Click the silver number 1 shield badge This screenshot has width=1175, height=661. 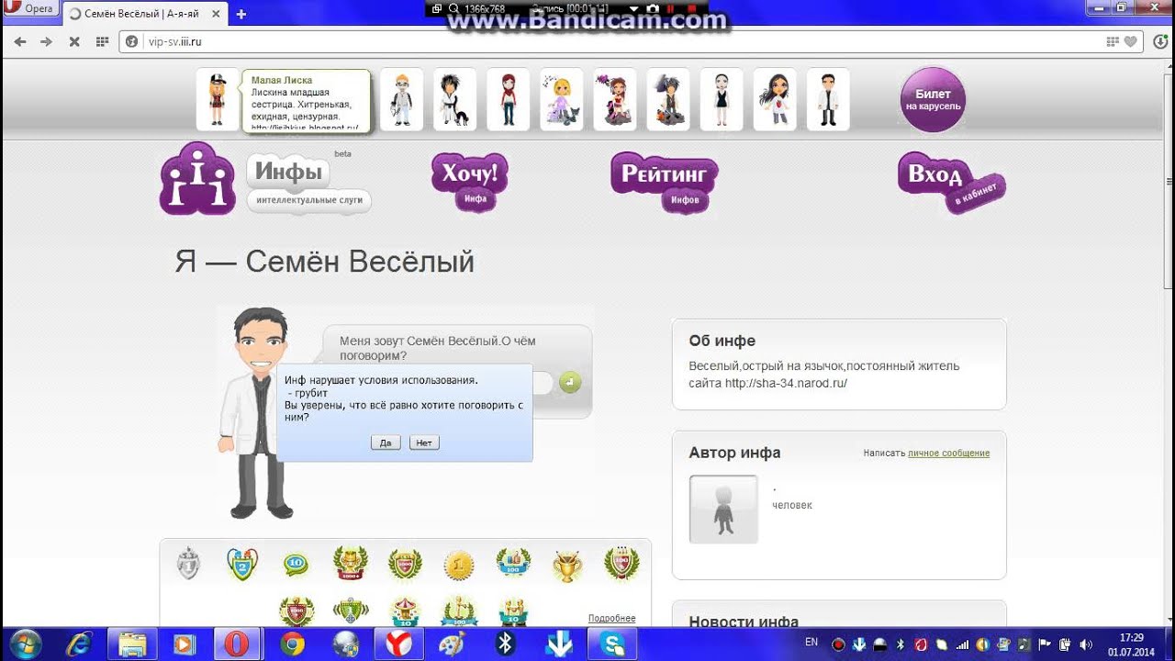[x=188, y=564]
